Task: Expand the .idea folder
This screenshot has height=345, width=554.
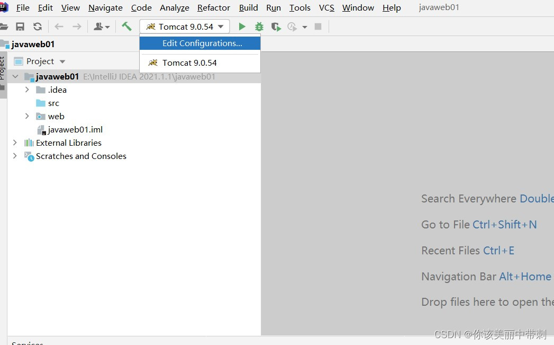Action: coord(27,90)
